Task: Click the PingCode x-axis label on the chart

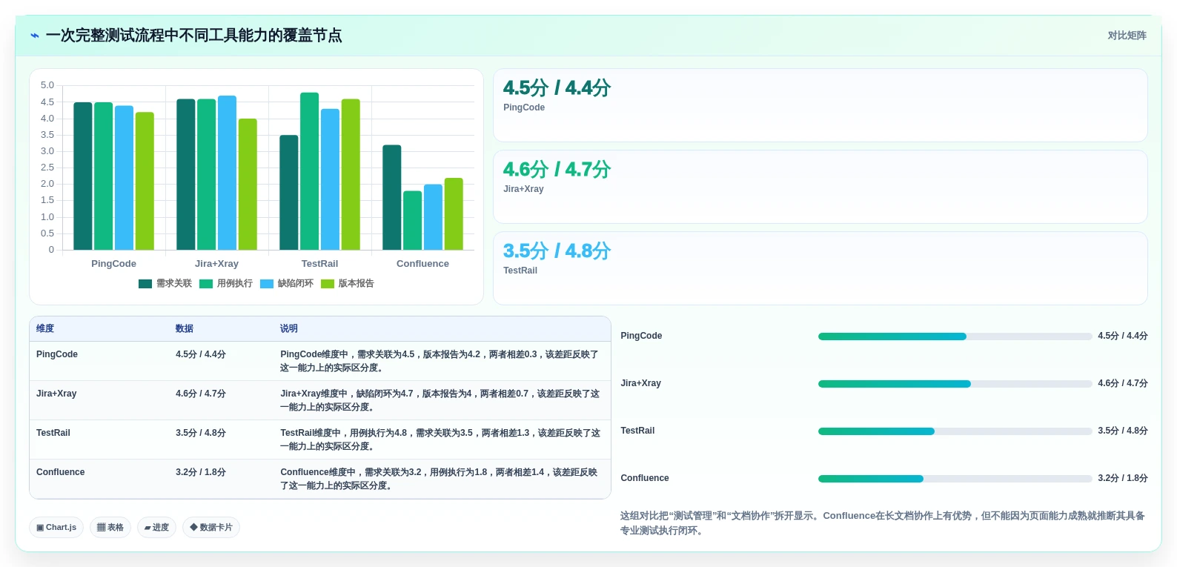Action: click(x=113, y=264)
